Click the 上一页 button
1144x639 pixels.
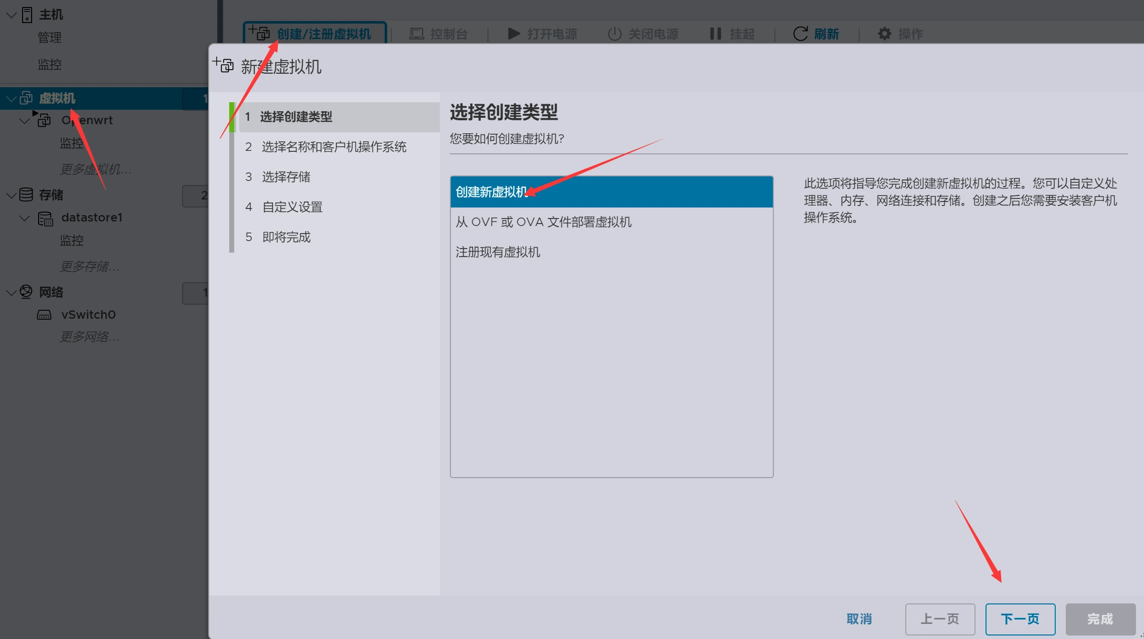(x=940, y=619)
